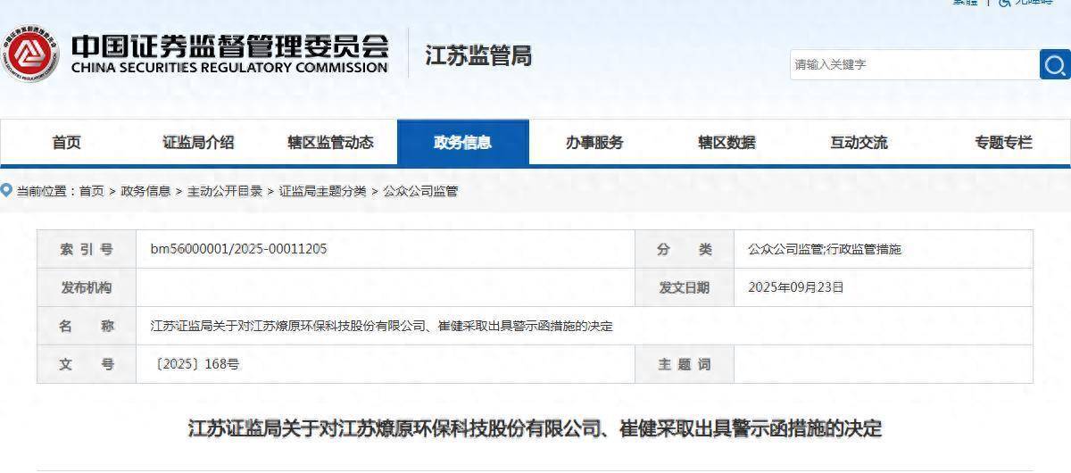Click the magnifier search button
Image resolution: width=1071 pixels, height=473 pixels.
(x=1055, y=64)
